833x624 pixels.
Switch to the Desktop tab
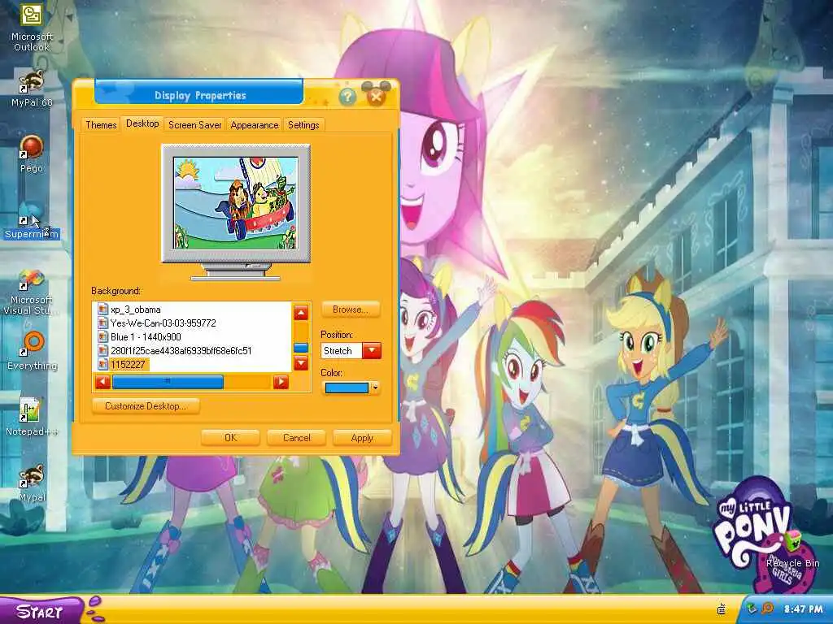(x=142, y=123)
